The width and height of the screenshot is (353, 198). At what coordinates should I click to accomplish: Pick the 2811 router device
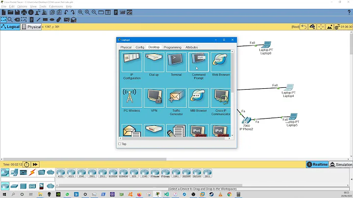(207, 173)
